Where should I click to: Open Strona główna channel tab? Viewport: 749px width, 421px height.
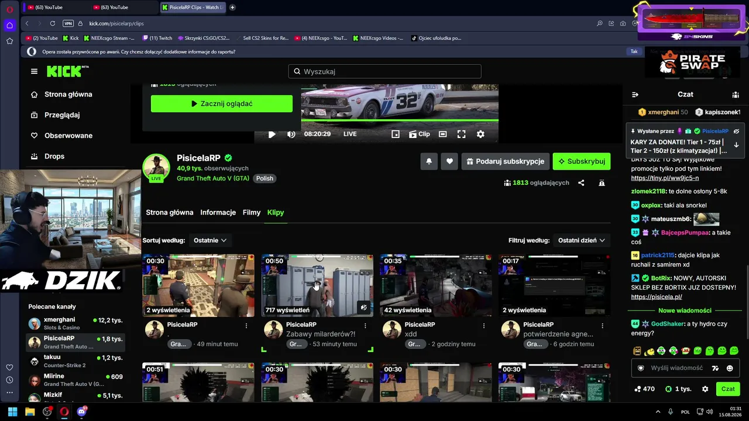coord(170,212)
